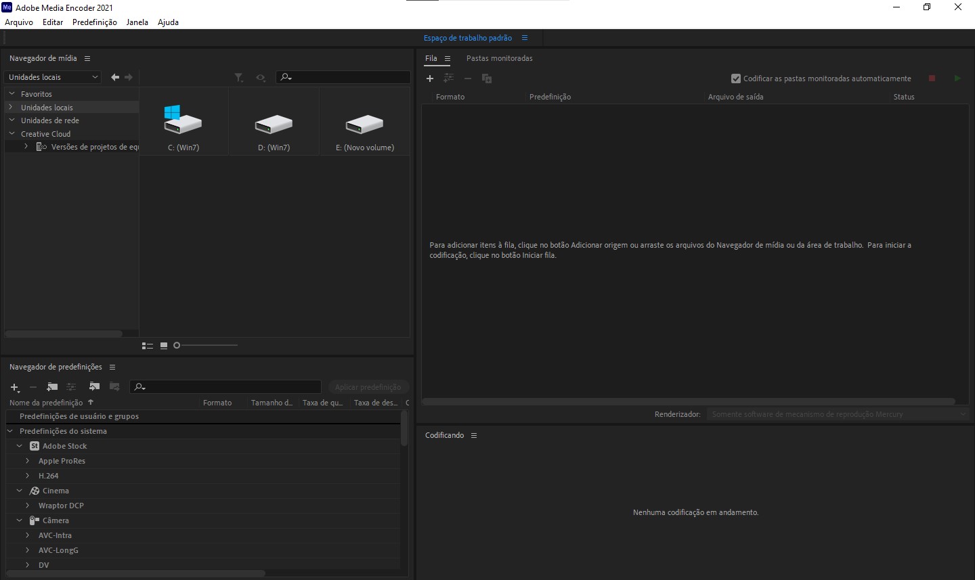Viewport: 975px width, 580px height.
Task: Open the Arquivo menu
Action: (19, 22)
